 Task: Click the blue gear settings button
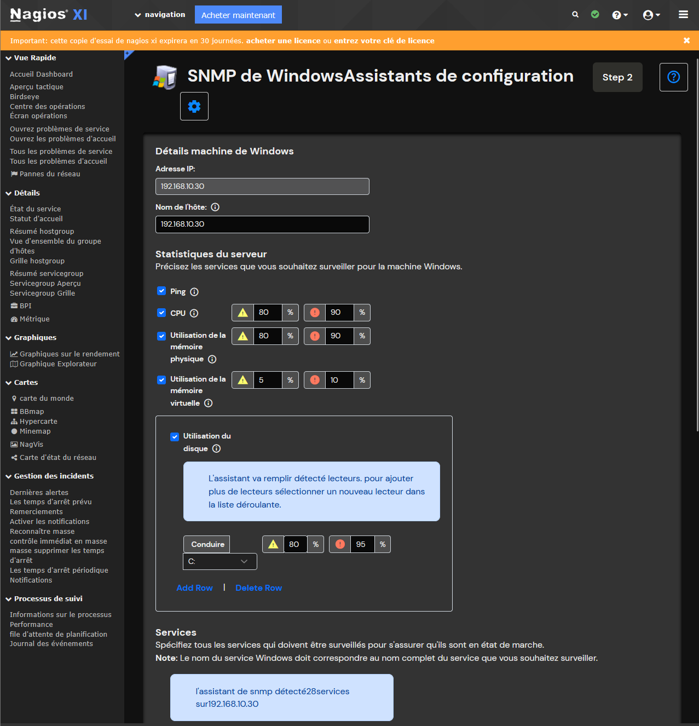pos(194,106)
